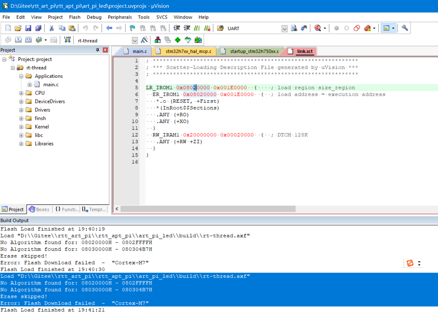Cut selection with the scissors icon
The height and width of the screenshot is (314, 438).
(x=52, y=28)
